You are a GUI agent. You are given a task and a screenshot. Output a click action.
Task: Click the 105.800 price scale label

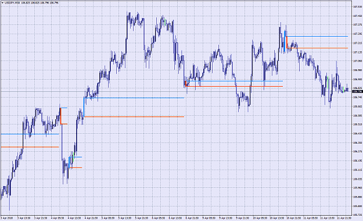357,206
